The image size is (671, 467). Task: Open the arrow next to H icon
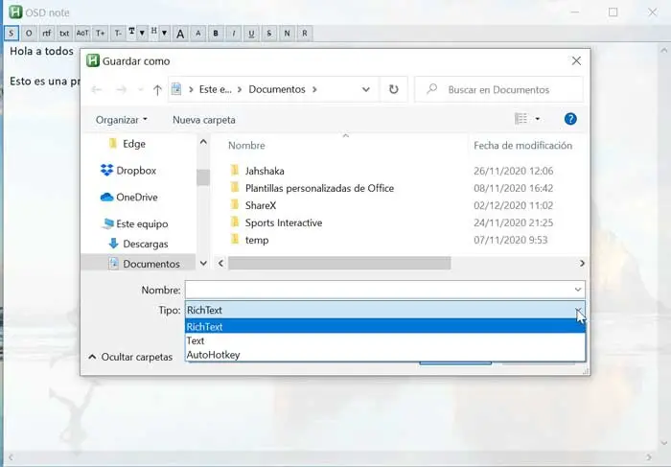tap(164, 33)
